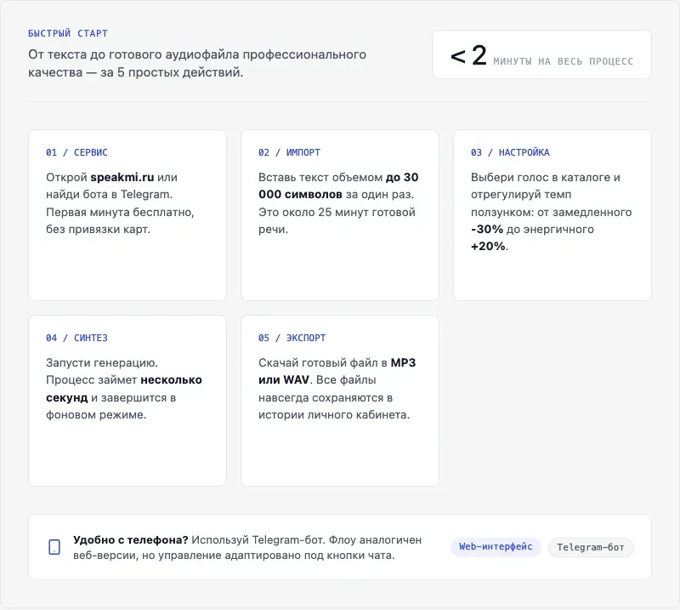Click "Запусти генерацию." line
Screen dimensions: 680x610
pyautogui.click(x=102, y=363)
